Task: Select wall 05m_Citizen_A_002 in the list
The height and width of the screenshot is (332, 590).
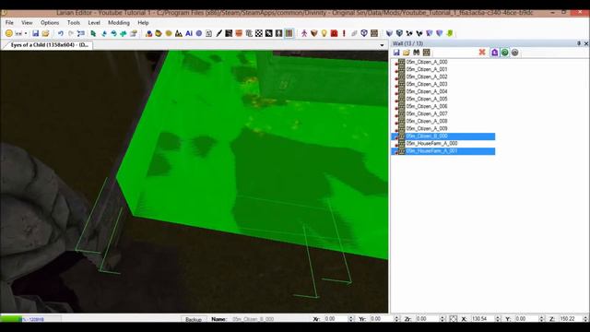Action: coord(427,77)
